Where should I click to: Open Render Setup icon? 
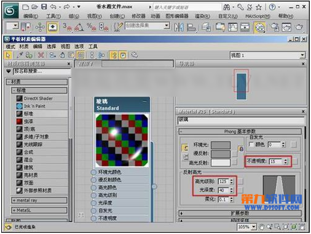(x=274, y=27)
